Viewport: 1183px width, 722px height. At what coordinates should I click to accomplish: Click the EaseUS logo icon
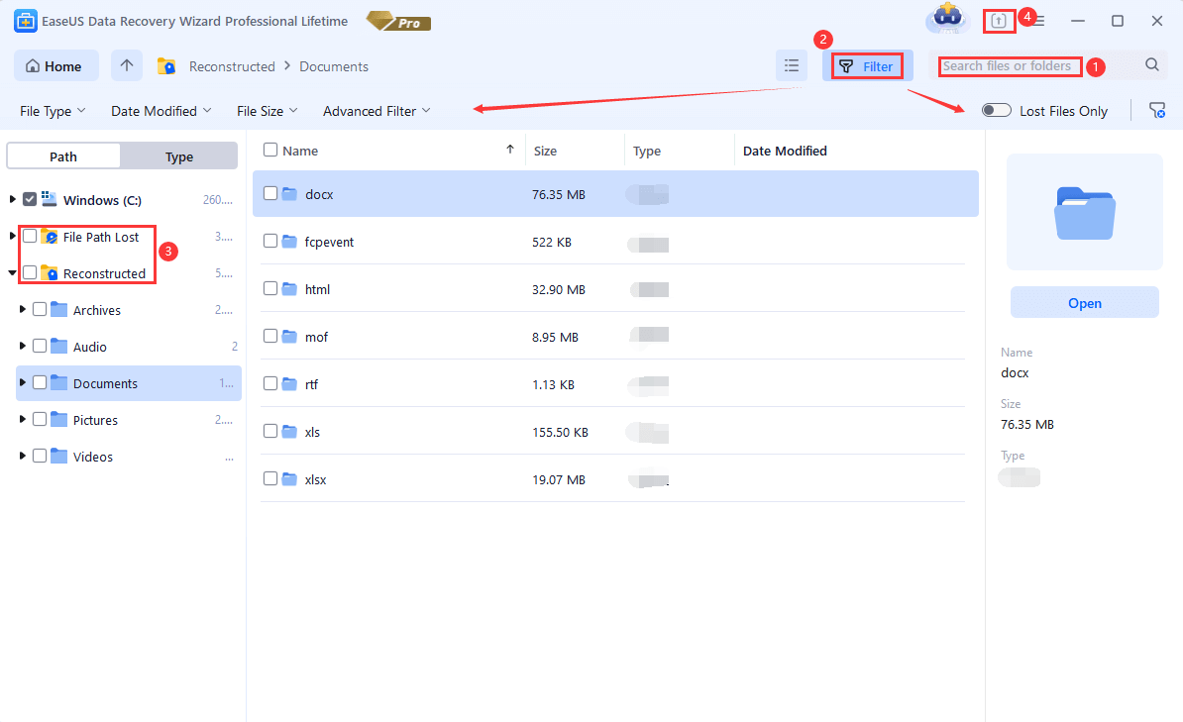click(x=25, y=20)
